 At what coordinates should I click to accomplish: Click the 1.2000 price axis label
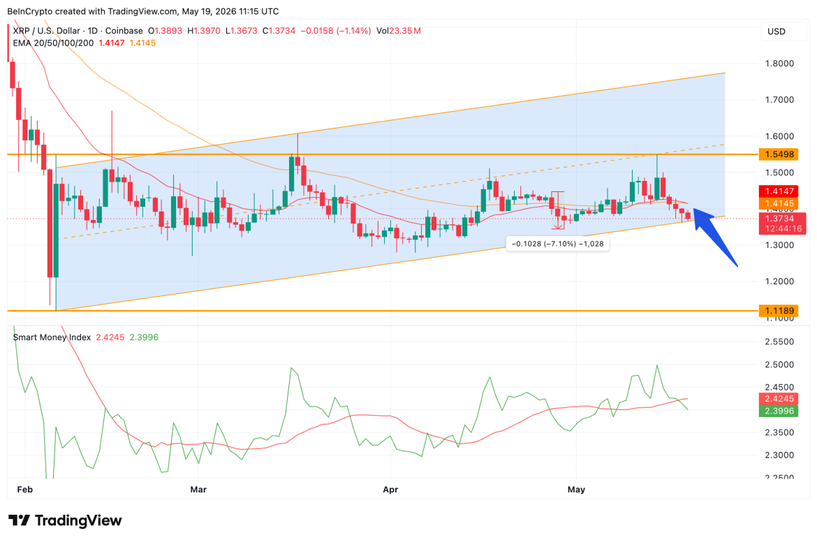(779, 281)
